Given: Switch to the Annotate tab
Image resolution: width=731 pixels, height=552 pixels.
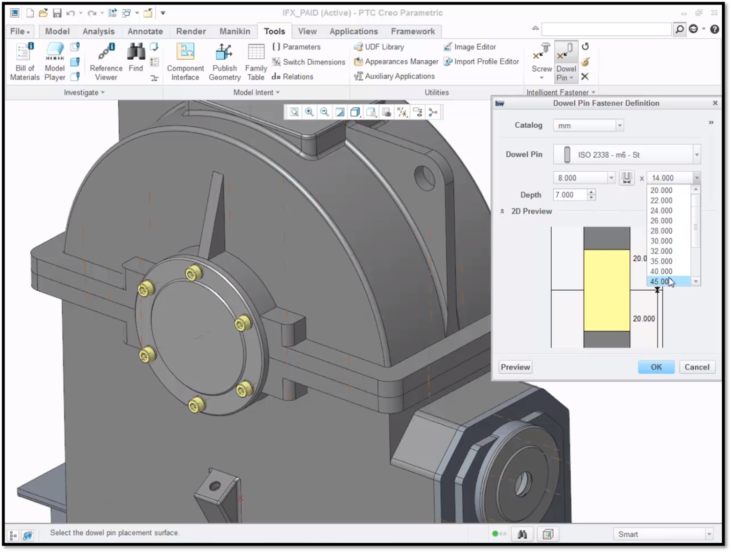Looking at the screenshot, I should (x=145, y=31).
